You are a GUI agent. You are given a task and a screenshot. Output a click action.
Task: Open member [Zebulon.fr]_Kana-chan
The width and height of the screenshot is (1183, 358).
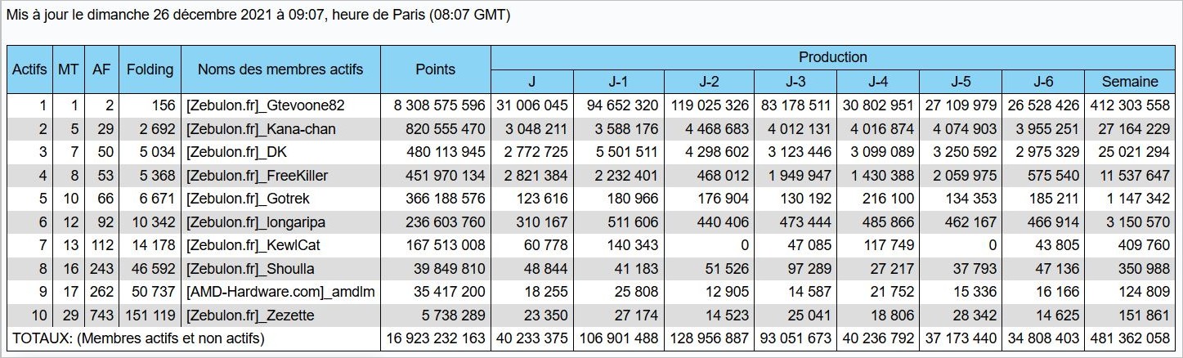coord(261,129)
